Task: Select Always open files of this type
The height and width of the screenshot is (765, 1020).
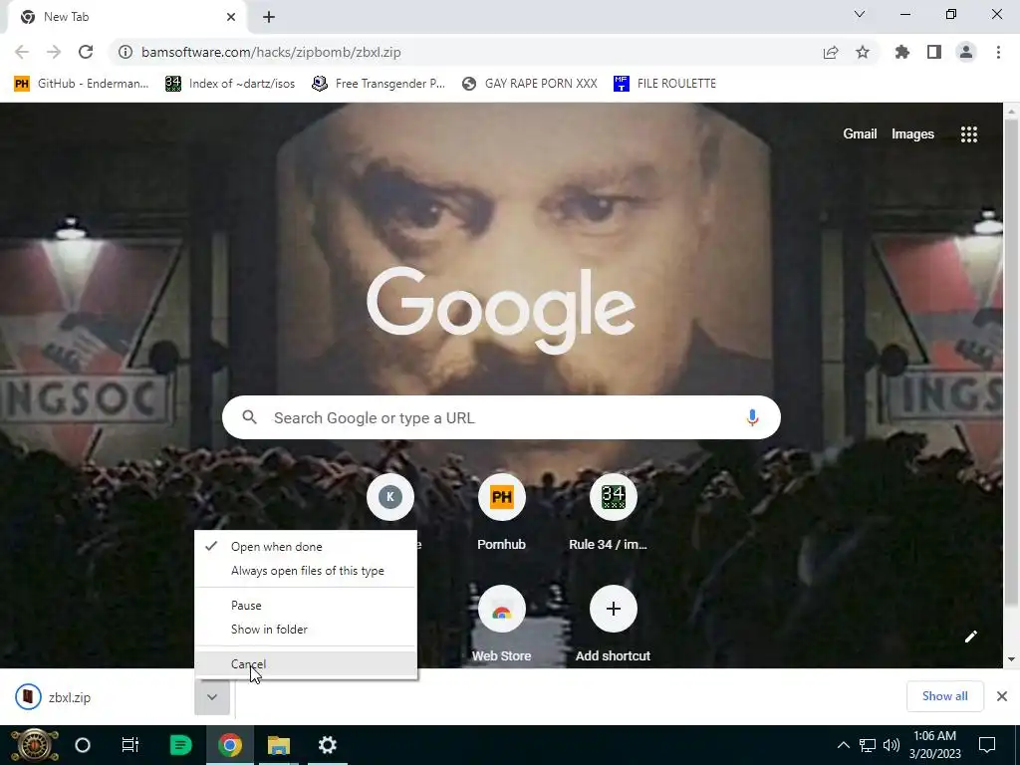Action: click(x=306, y=571)
